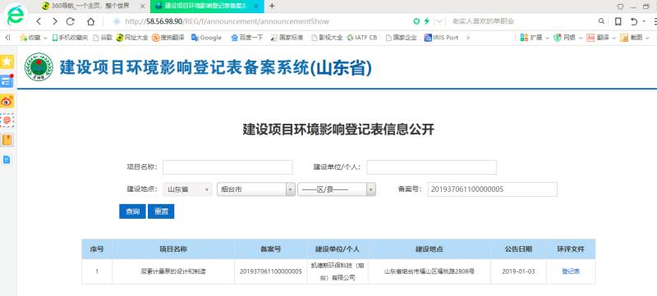
Task: Open the 影视大全 bookmark
Action: [x=327, y=38]
